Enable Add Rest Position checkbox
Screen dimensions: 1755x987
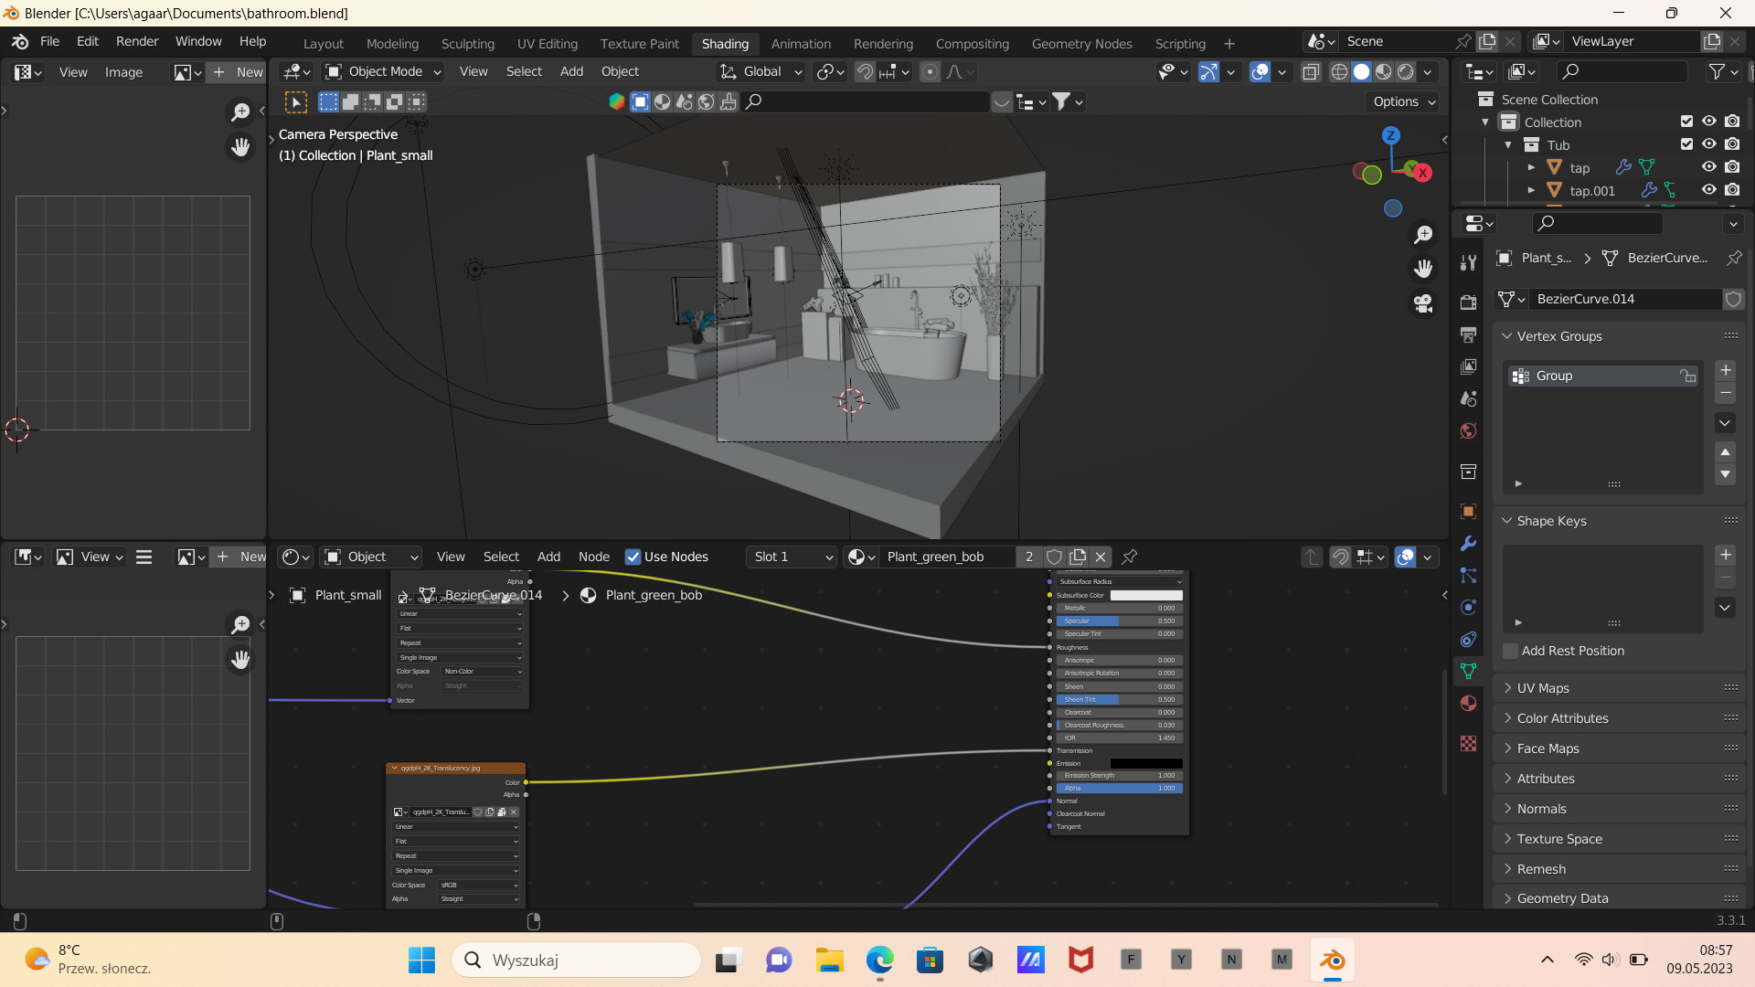[1511, 651]
